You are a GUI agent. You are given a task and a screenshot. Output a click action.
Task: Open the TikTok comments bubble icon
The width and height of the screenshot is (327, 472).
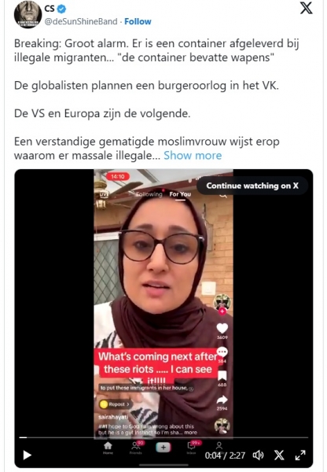[222, 352]
